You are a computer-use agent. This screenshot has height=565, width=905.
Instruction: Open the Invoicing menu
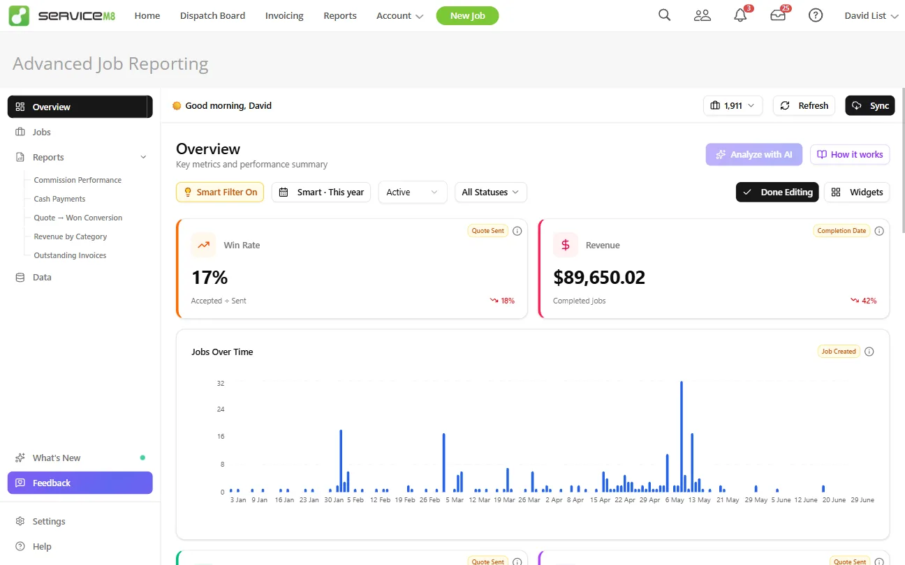[x=284, y=15]
